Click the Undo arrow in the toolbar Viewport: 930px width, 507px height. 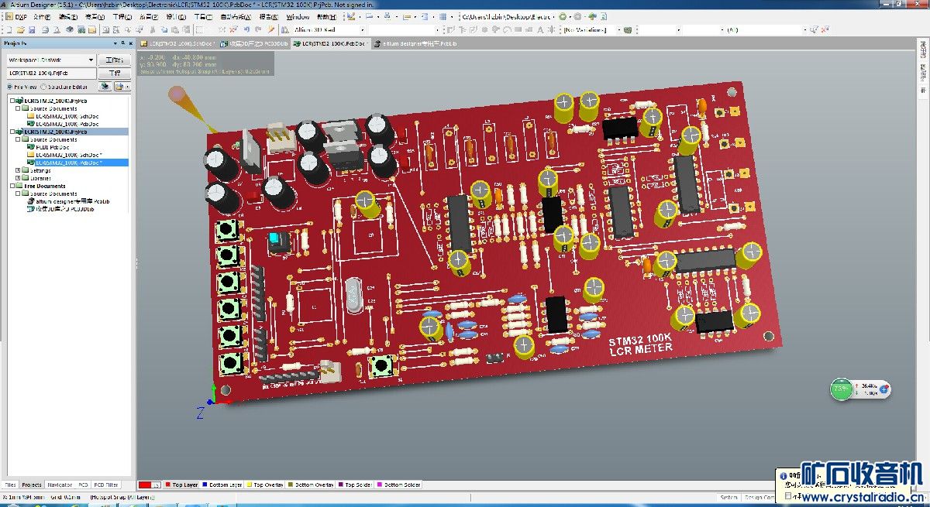click(x=246, y=30)
